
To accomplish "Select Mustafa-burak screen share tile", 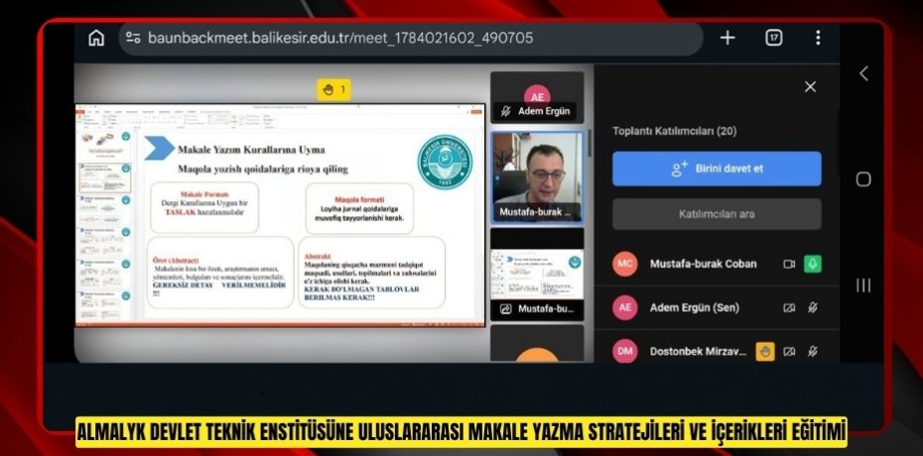I will 537,275.
